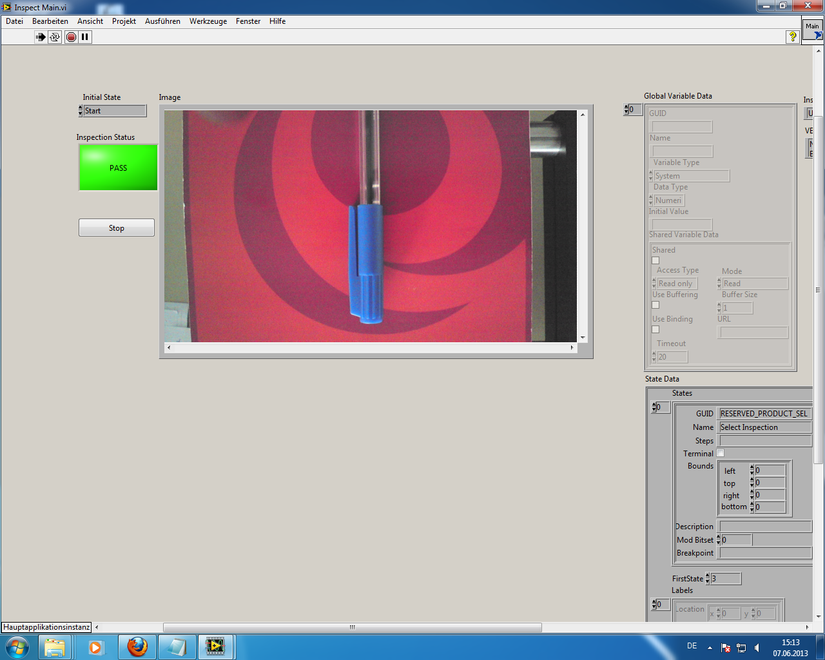
Task: Open the Fenster menu
Action: (x=248, y=21)
